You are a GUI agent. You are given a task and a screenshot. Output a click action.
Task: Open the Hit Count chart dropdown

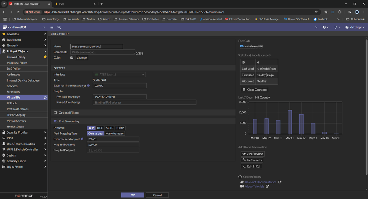pyautogui.click(x=262, y=98)
